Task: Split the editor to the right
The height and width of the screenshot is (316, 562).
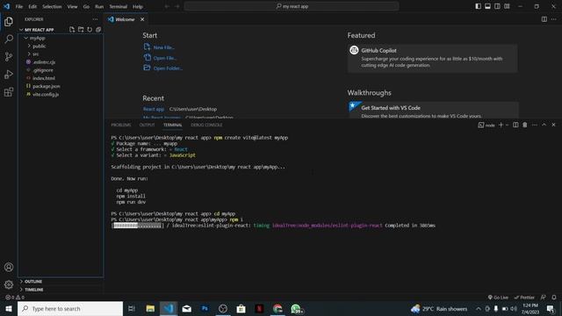Action: pos(544,19)
